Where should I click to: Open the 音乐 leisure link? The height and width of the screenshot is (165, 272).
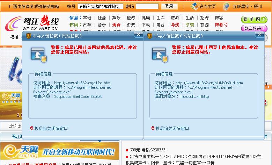[102, 25]
